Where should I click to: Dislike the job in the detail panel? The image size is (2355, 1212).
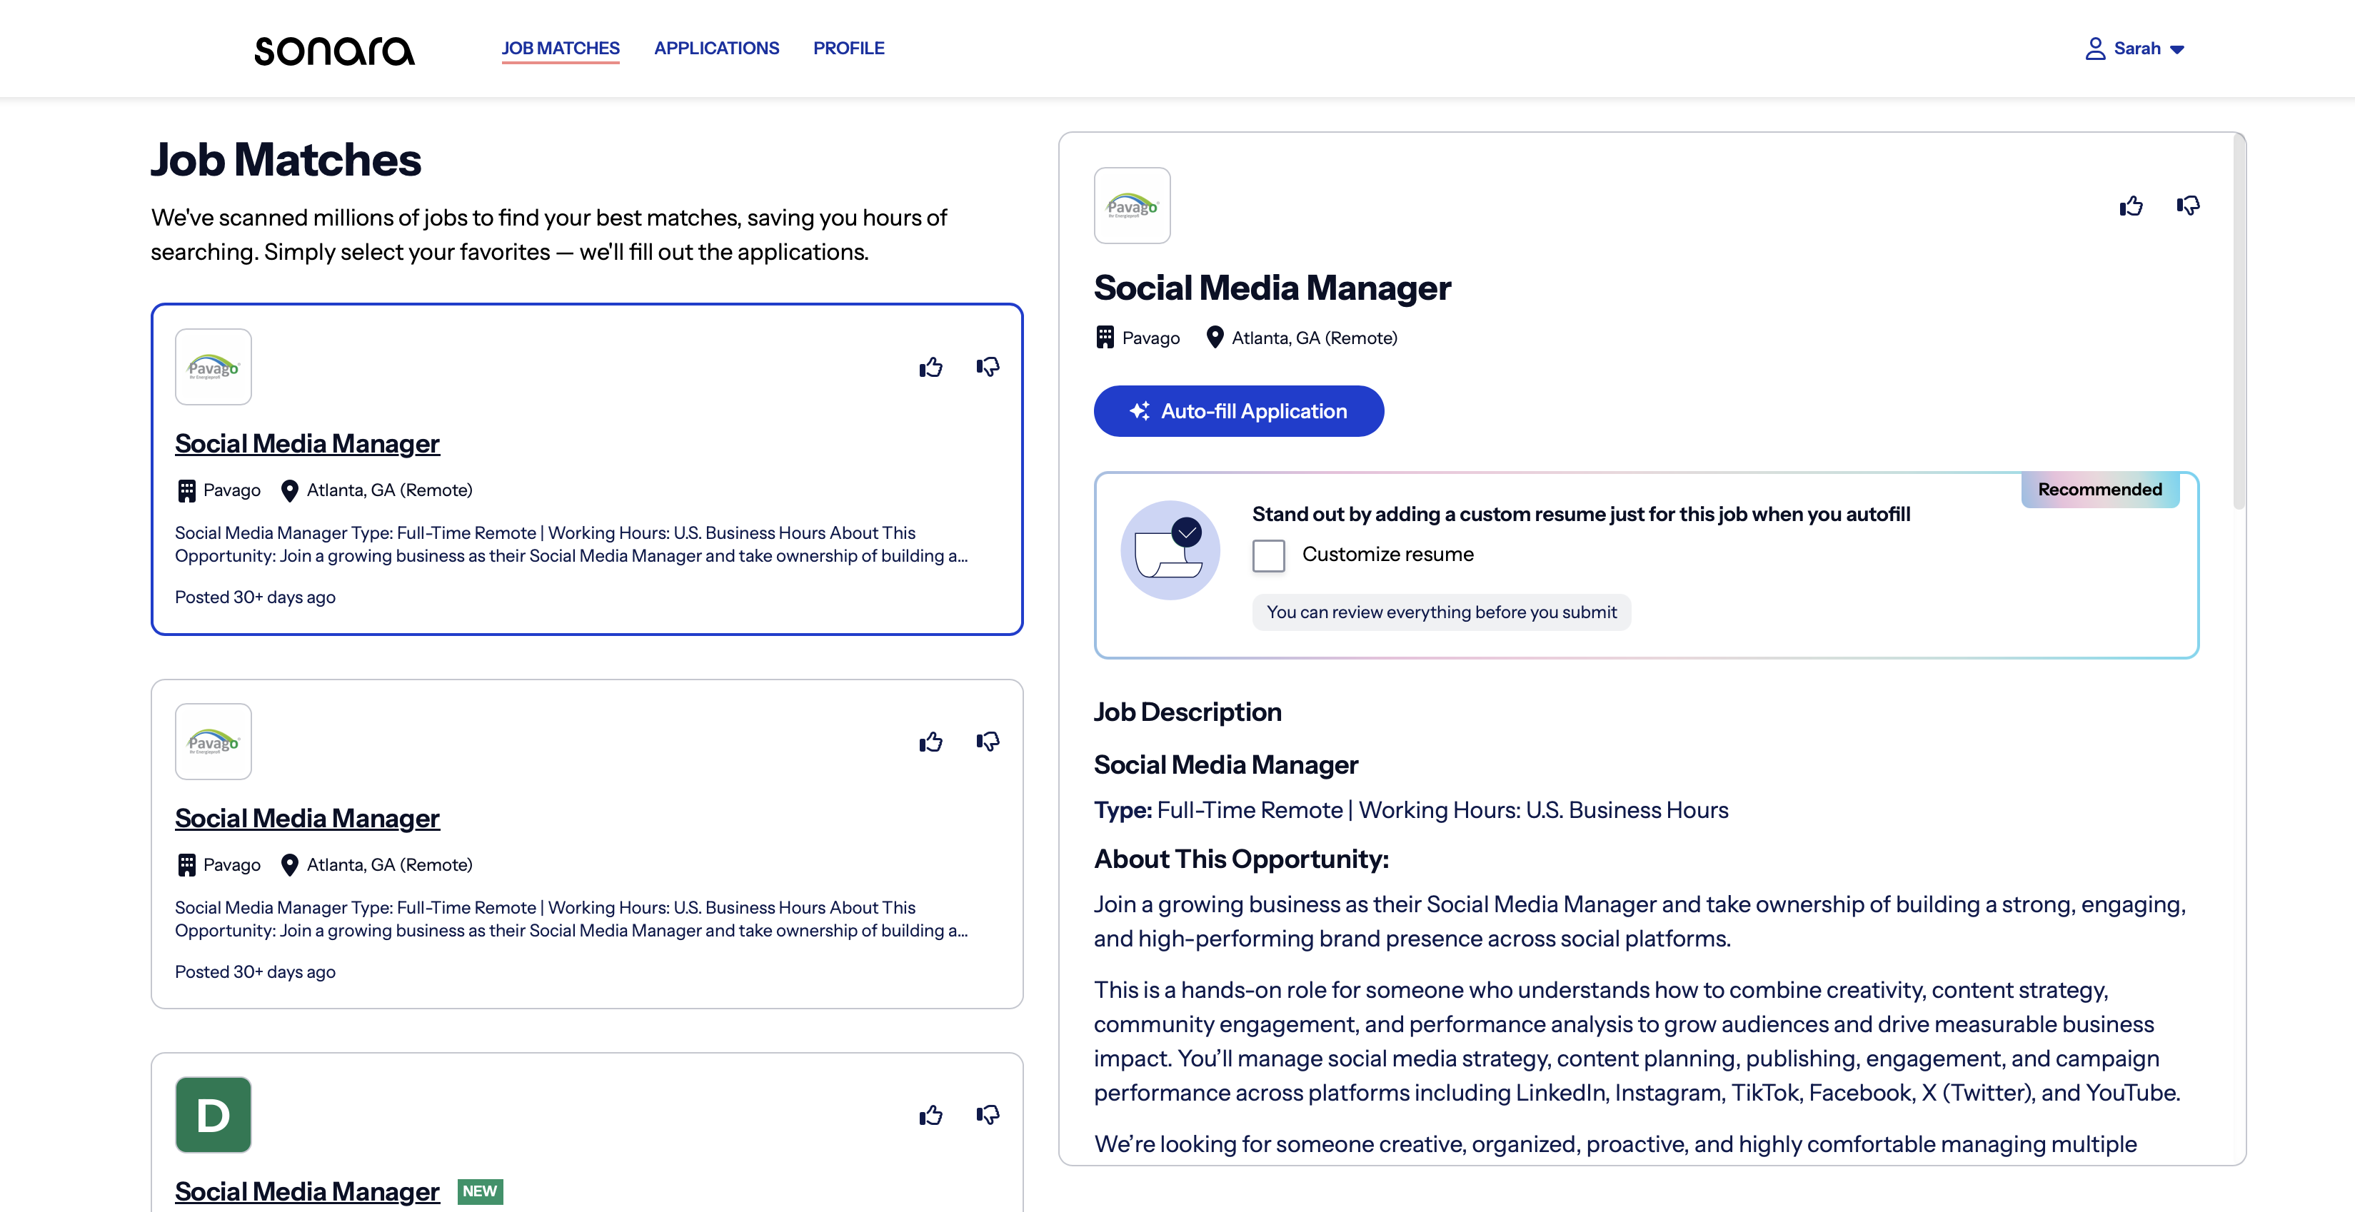tap(2188, 206)
